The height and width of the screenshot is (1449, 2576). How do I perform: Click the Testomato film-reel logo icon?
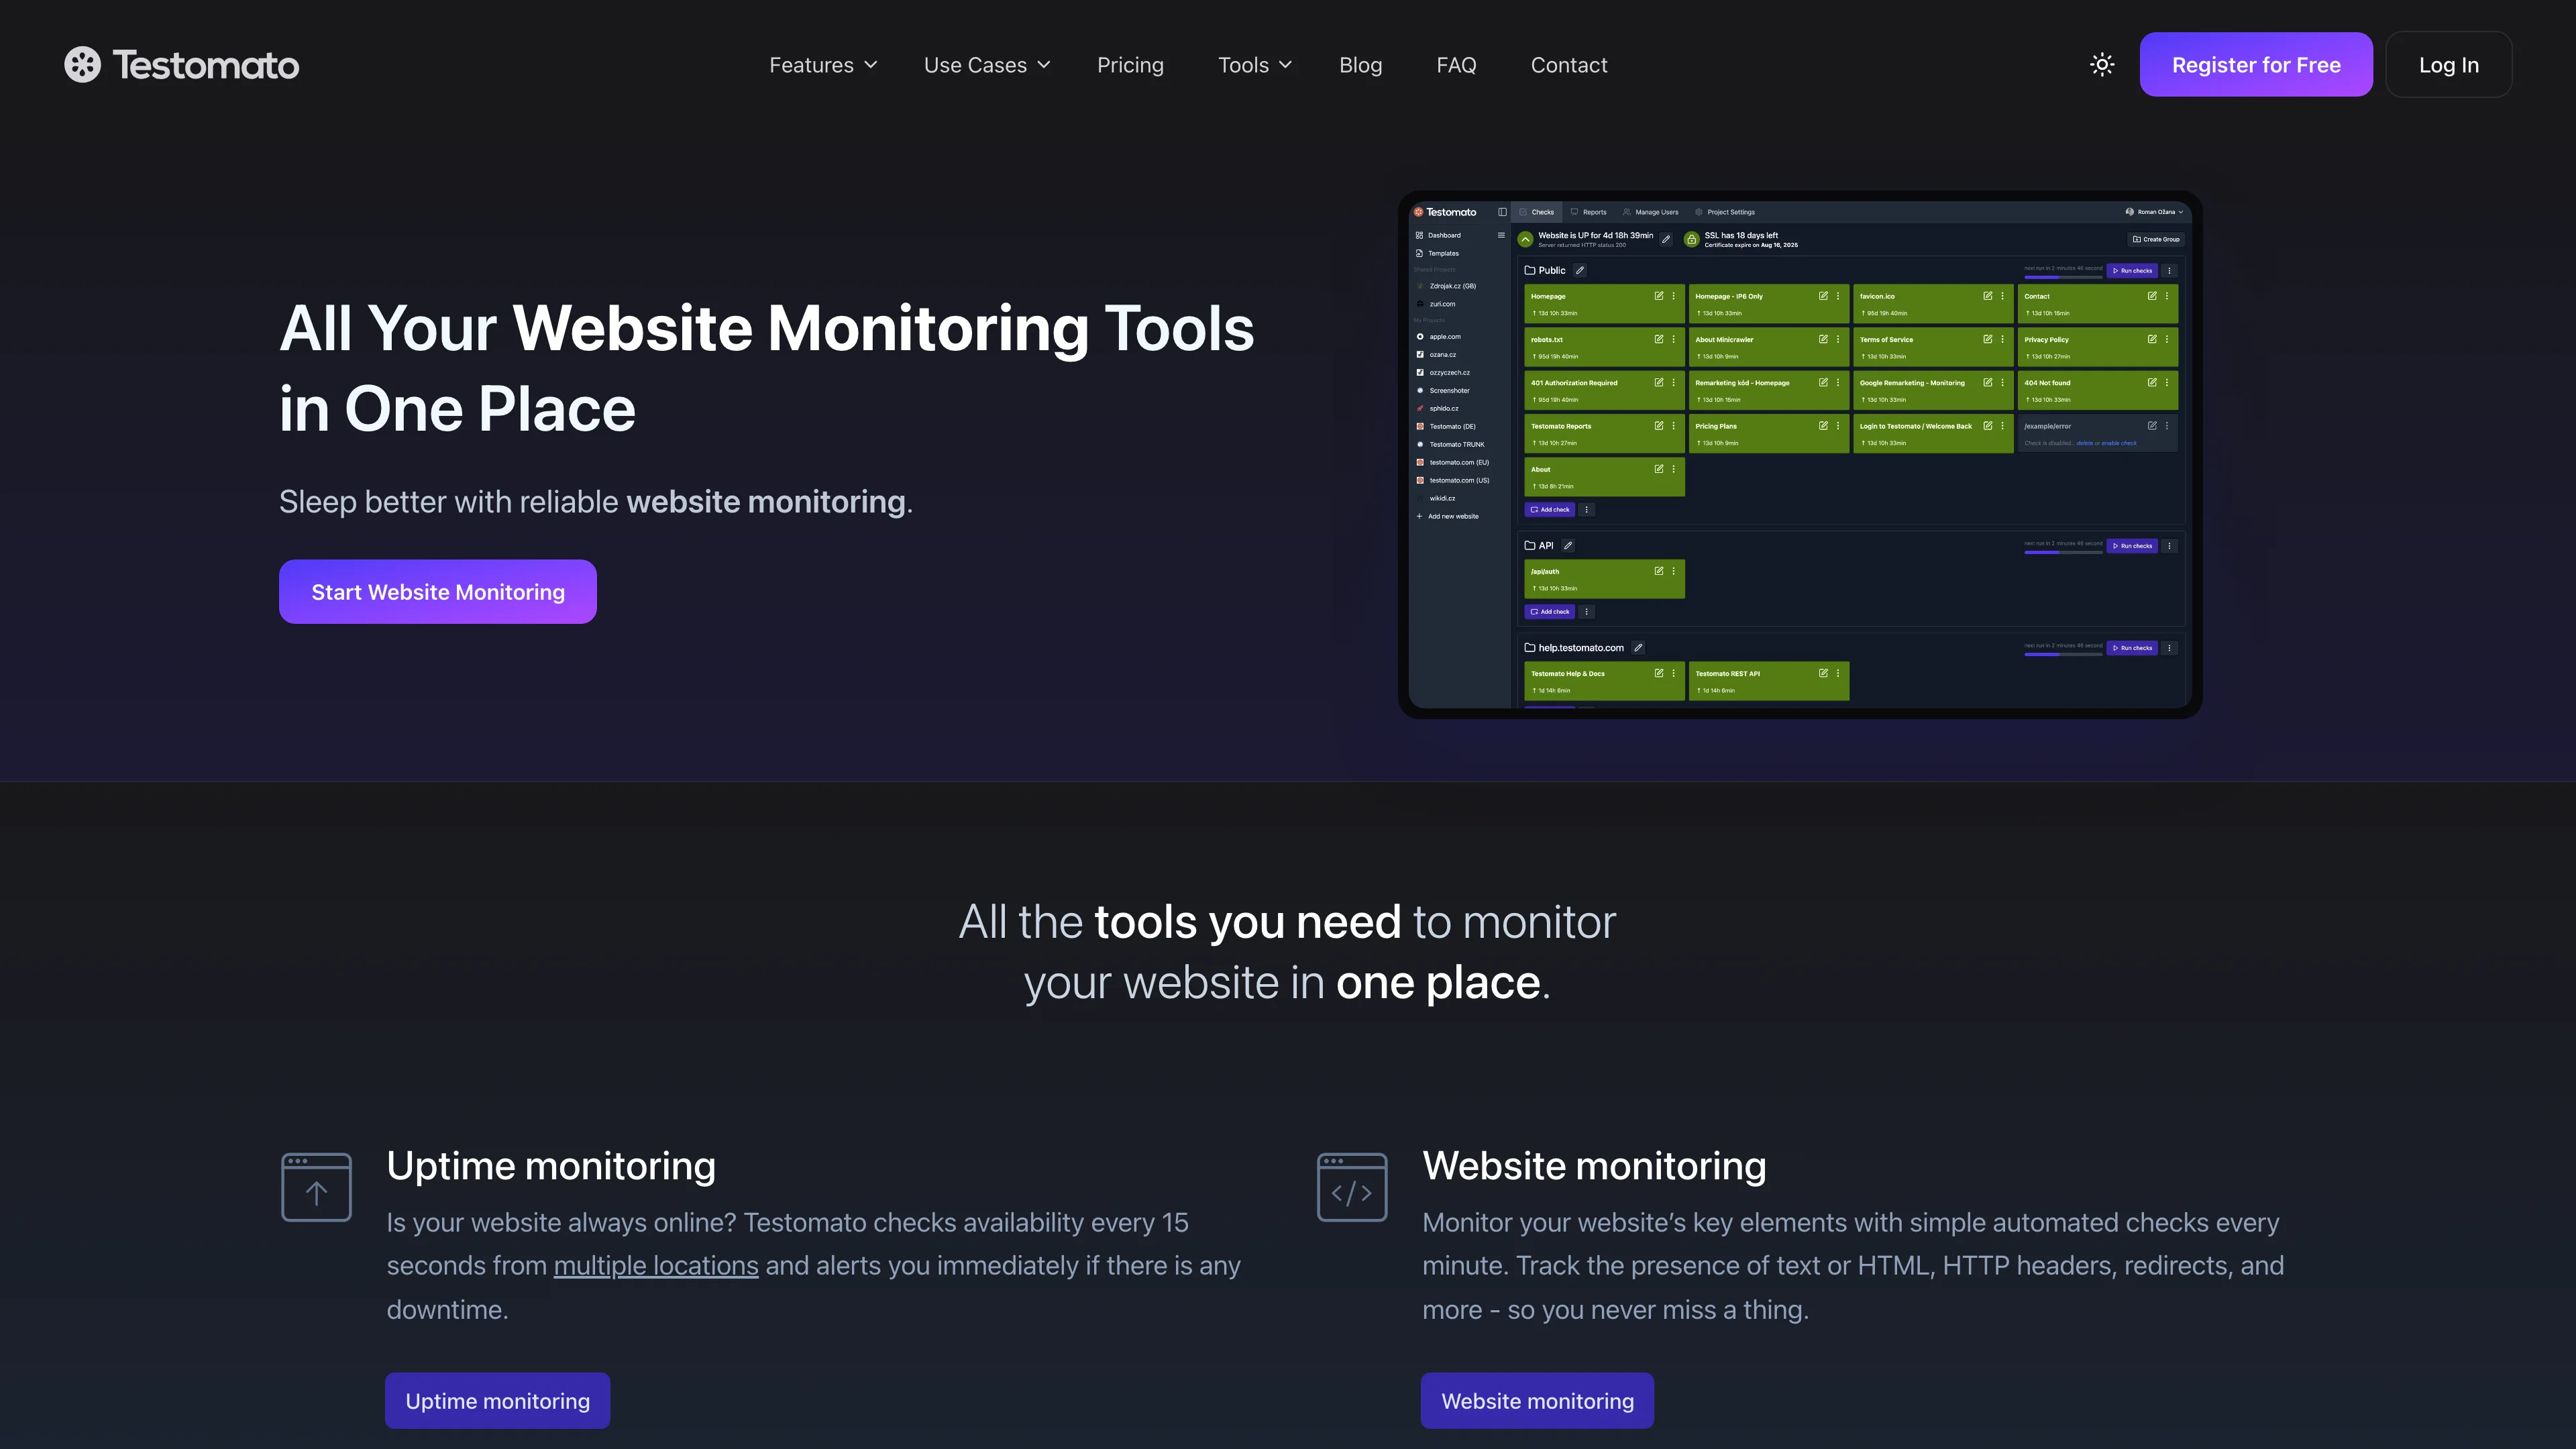click(83, 64)
